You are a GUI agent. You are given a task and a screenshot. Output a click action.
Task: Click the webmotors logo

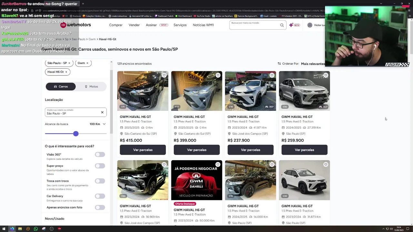[x=76, y=25]
